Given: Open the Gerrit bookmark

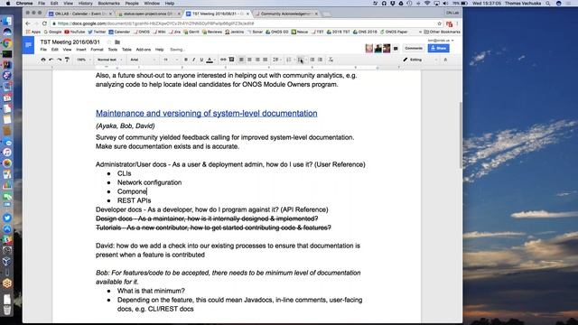Looking at the screenshot, I should pos(191,32).
